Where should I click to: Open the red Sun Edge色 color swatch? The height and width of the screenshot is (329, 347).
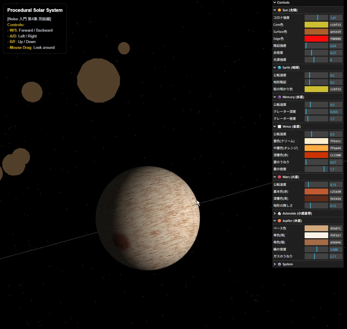(x=316, y=39)
